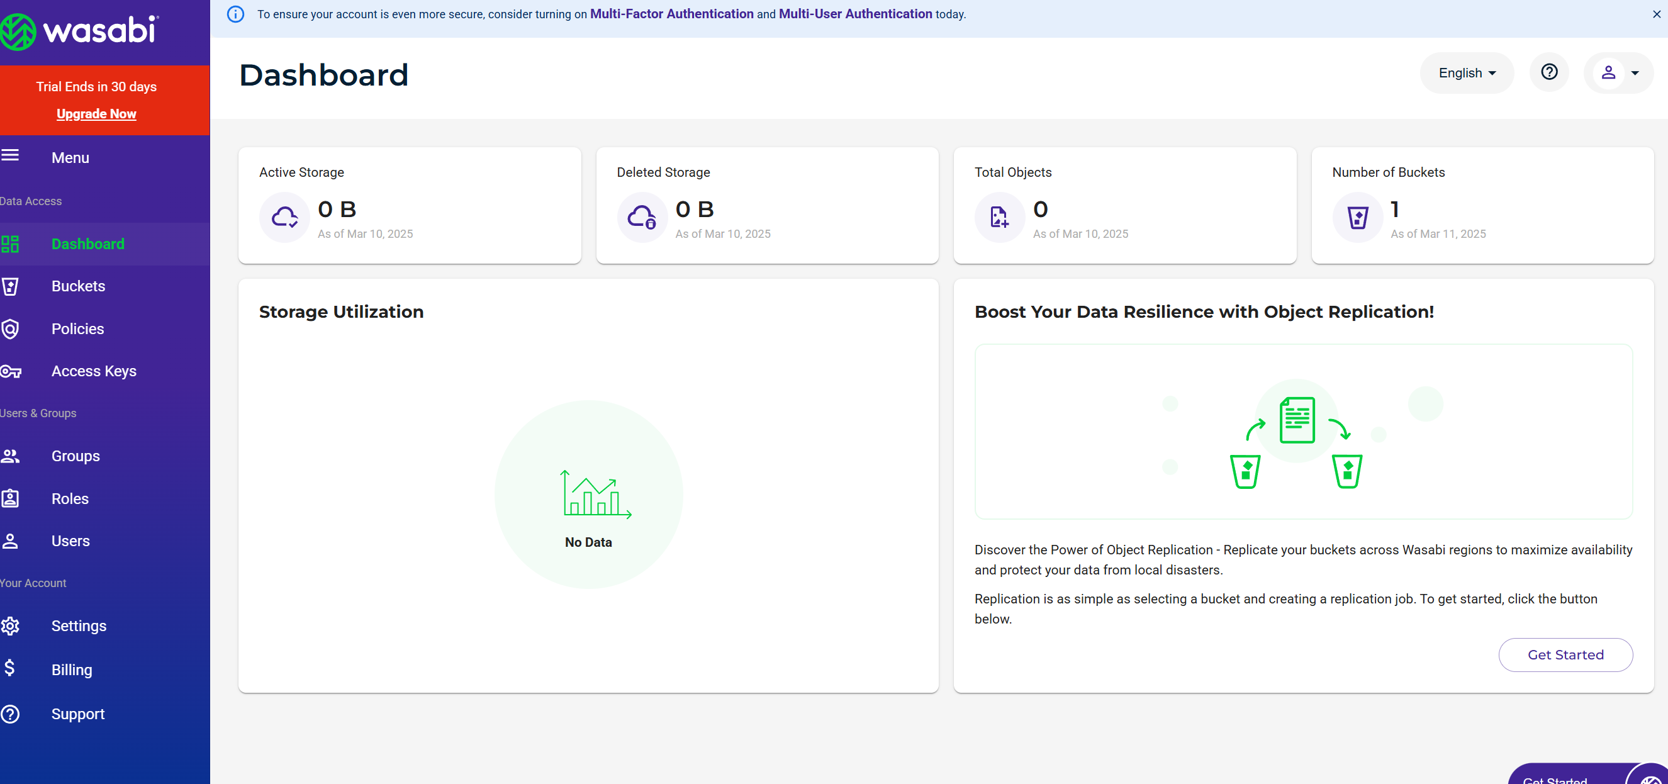Click Get Started replication button

[1565, 655]
